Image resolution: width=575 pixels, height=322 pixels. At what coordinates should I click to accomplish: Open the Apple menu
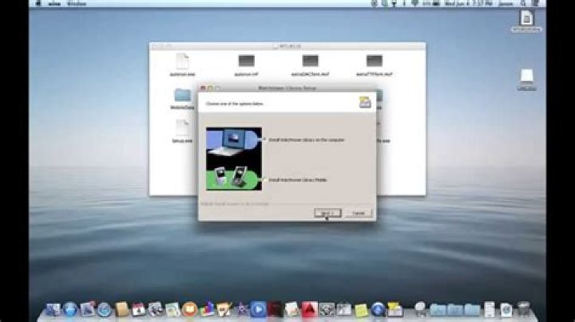click(x=39, y=3)
